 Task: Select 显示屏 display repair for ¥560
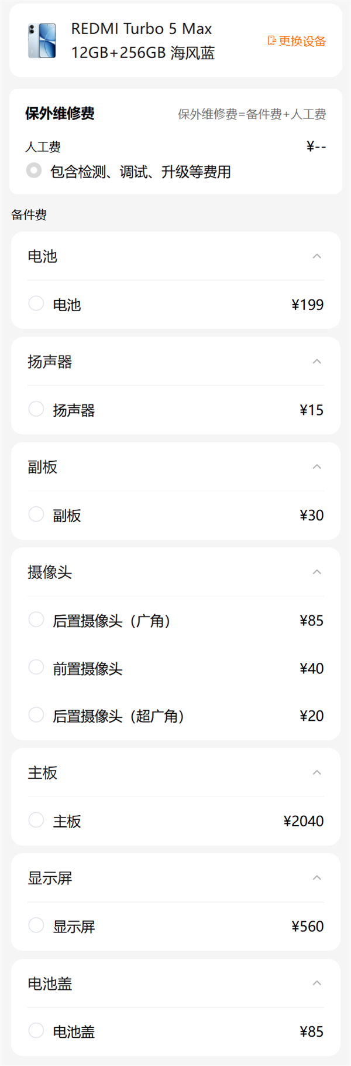coord(36,926)
